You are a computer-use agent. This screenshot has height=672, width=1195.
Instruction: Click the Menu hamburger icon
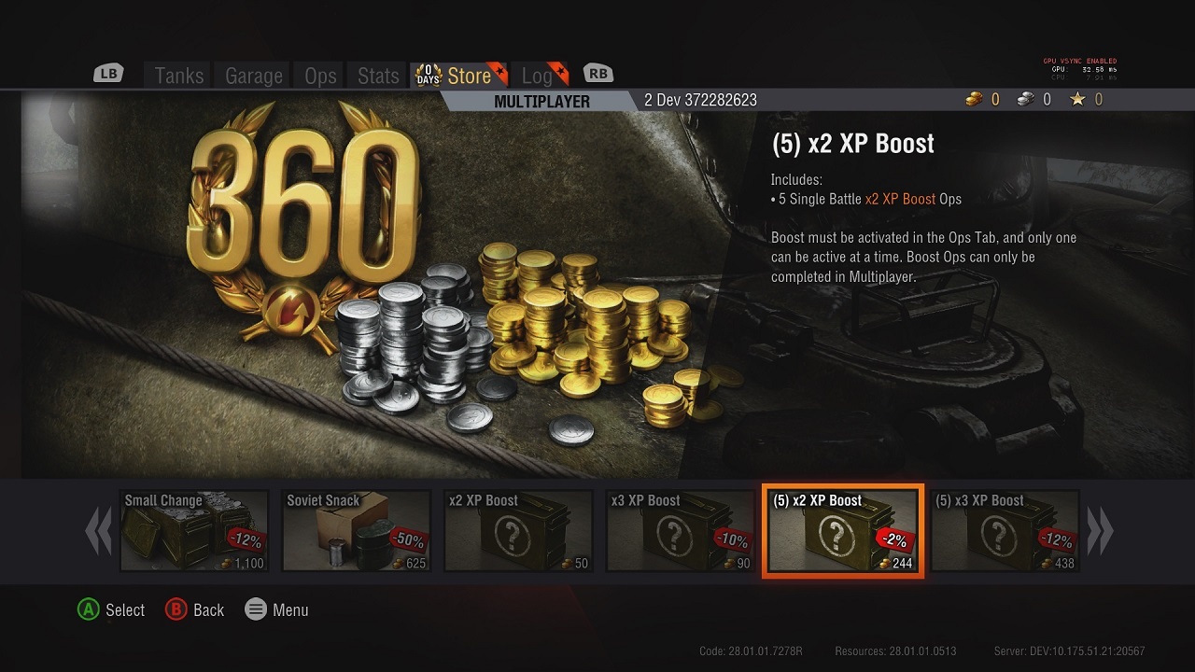click(256, 609)
